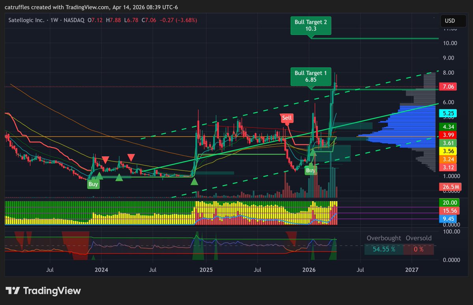Viewport: 473px width, 305px height.
Task: Click the Overbought header text
Action: point(384,238)
